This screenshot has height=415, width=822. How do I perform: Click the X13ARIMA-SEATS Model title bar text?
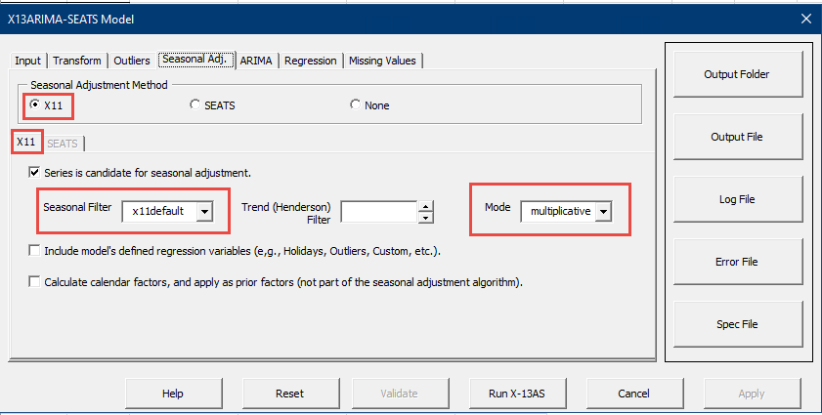point(70,20)
